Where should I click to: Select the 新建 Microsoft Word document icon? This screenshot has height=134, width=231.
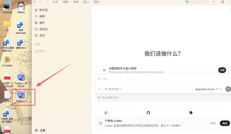[21, 27]
